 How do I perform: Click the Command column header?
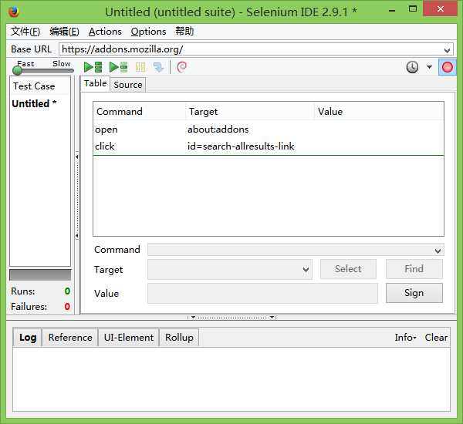(140, 112)
